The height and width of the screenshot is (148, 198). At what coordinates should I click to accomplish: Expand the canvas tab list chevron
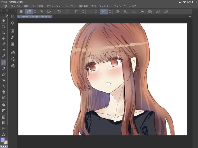click(190, 17)
